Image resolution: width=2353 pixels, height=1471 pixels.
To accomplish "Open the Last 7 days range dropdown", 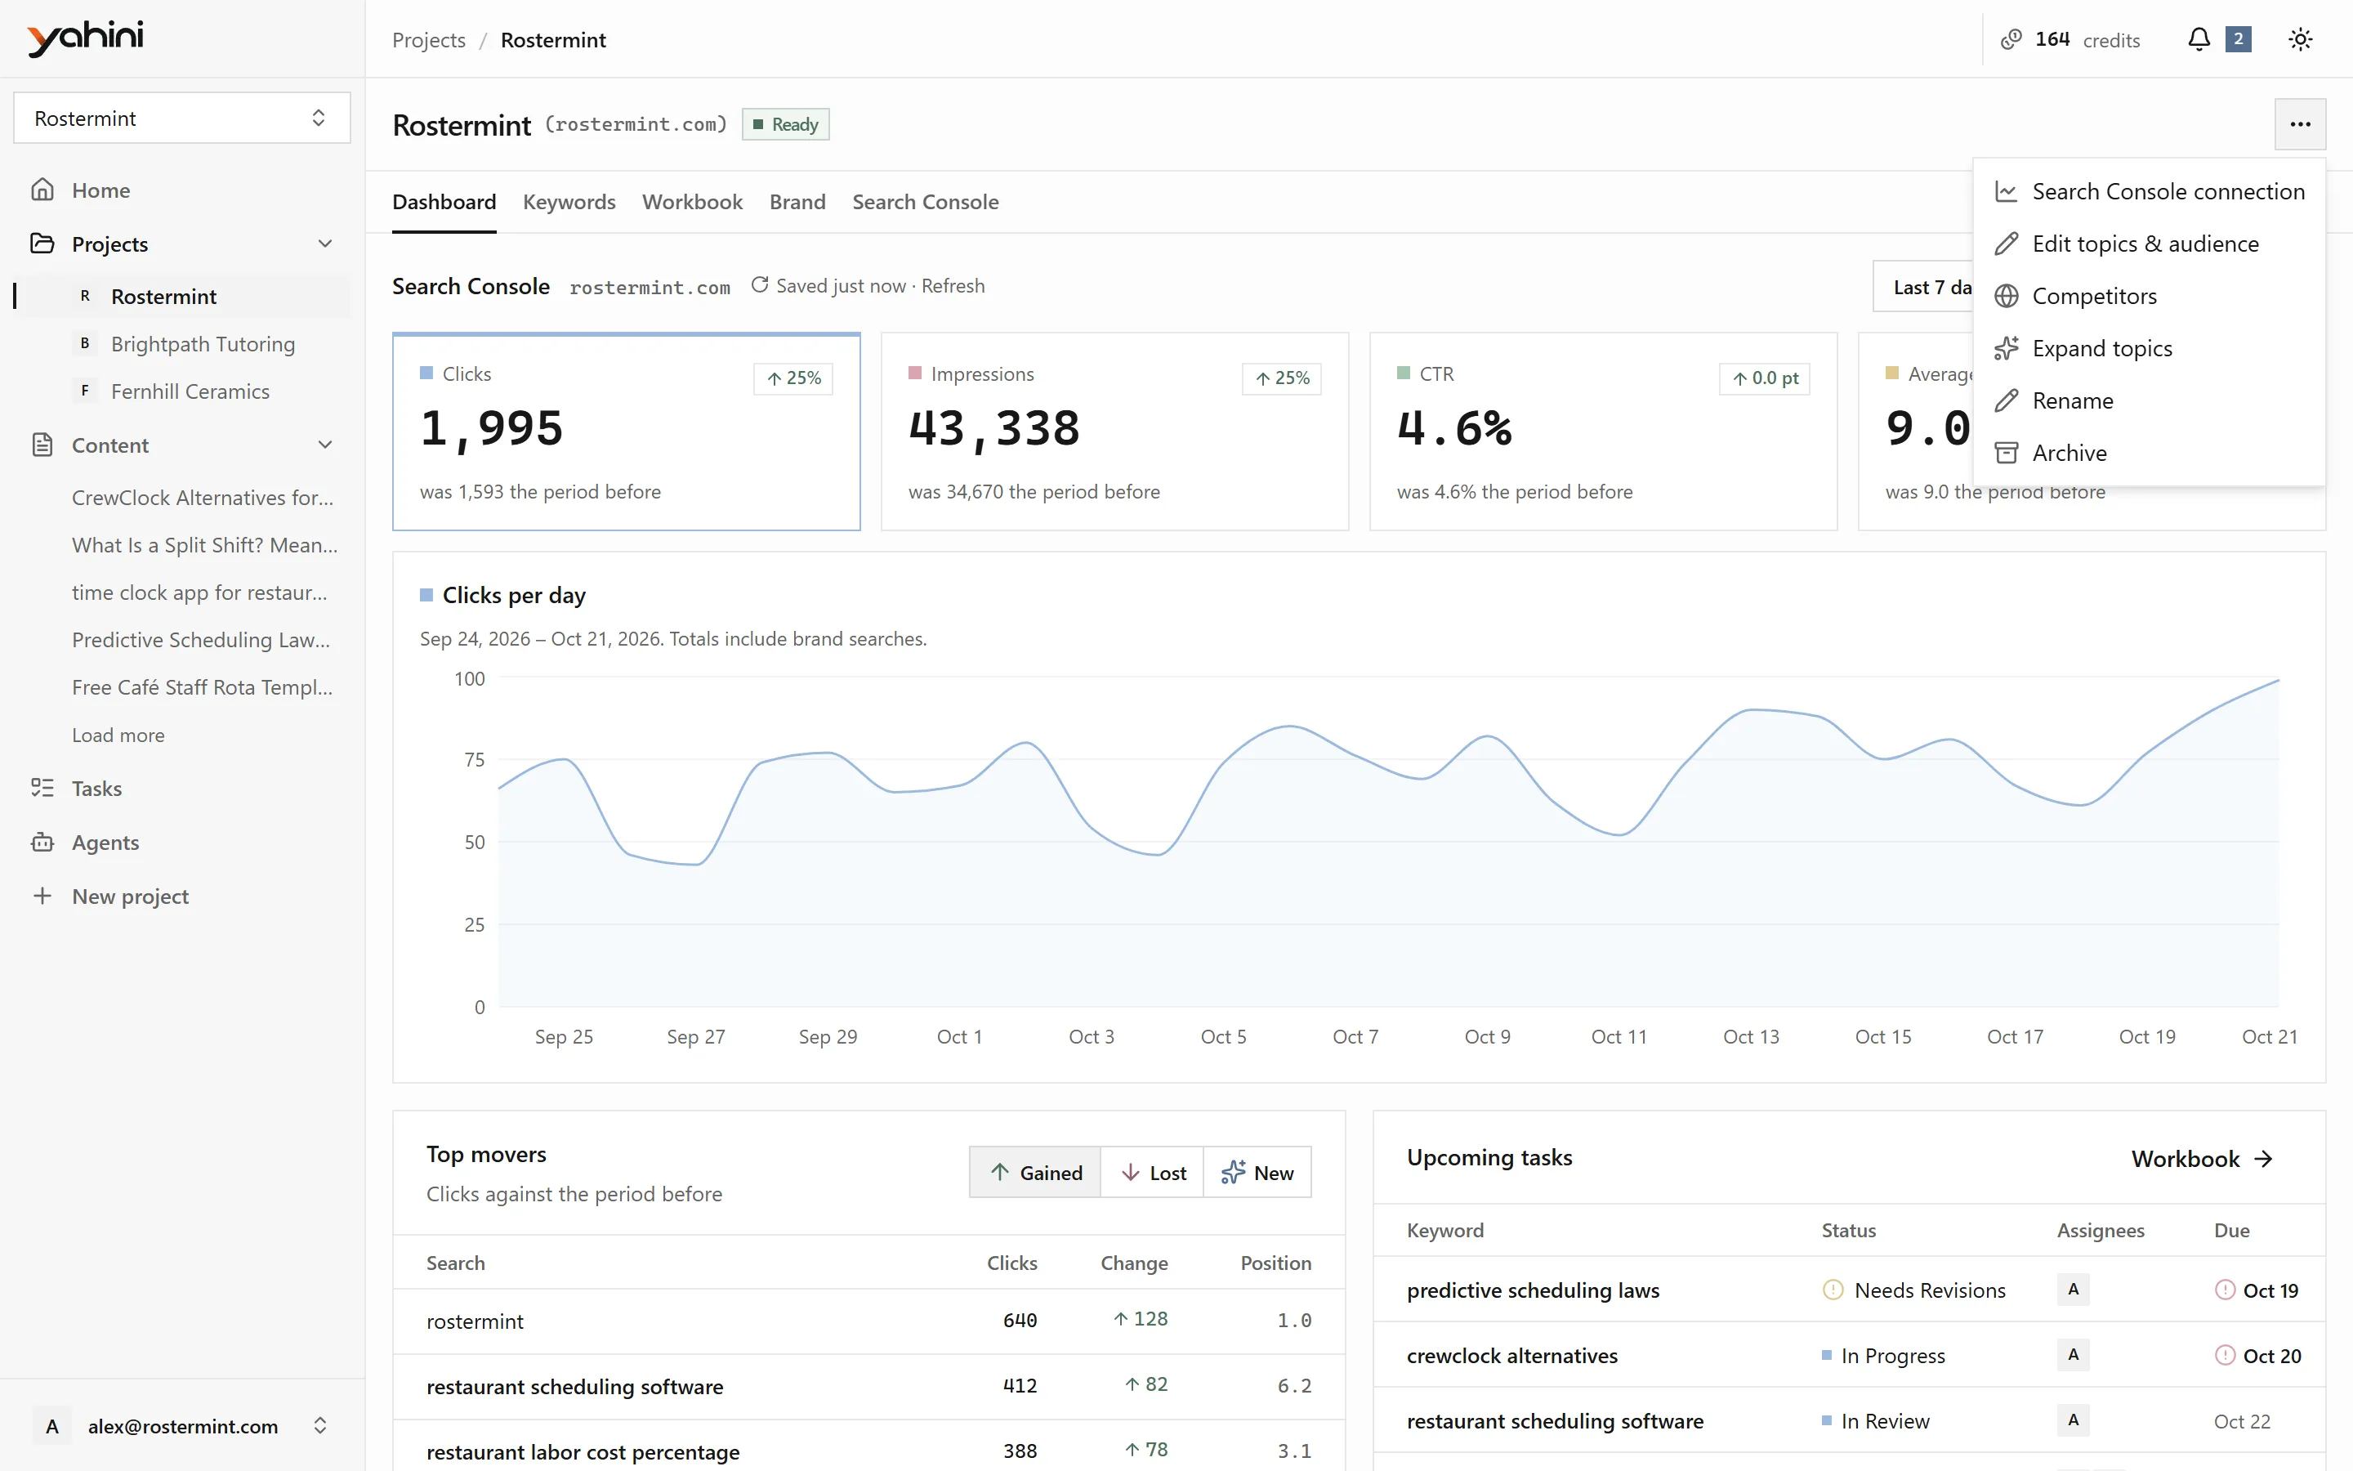I will 1923,287.
